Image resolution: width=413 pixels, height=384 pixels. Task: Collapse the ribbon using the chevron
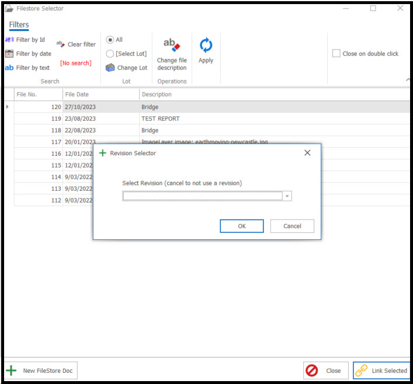407,80
